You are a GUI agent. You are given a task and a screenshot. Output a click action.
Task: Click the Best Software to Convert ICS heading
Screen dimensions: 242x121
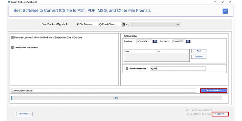[82, 11]
